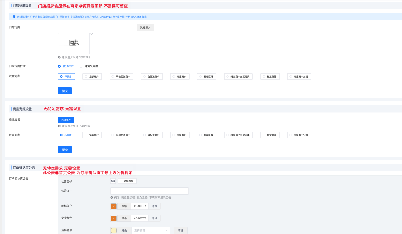402x234 pixels.
Task: Select 全部商户 sync option under store sign
Action: pyautogui.click(x=92, y=76)
